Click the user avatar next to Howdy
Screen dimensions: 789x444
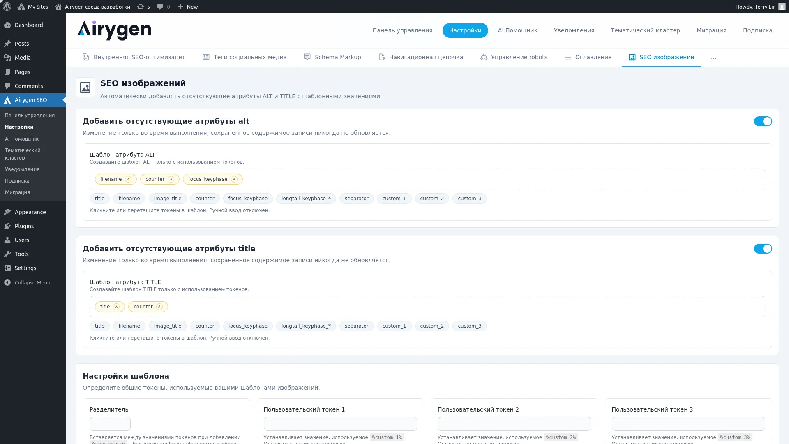click(782, 7)
